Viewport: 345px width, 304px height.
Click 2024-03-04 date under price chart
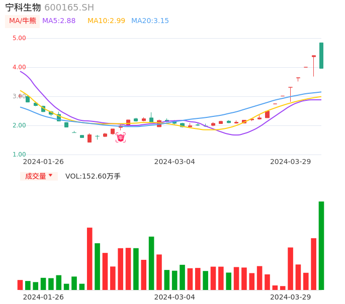175,162
